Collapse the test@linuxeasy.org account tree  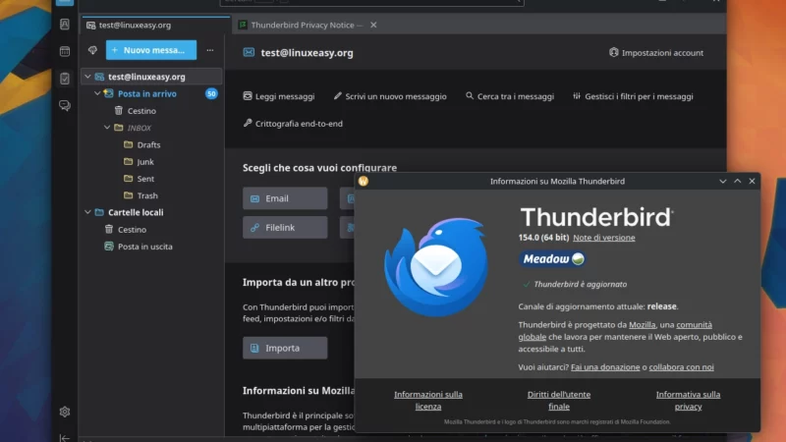(x=87, y=77)
